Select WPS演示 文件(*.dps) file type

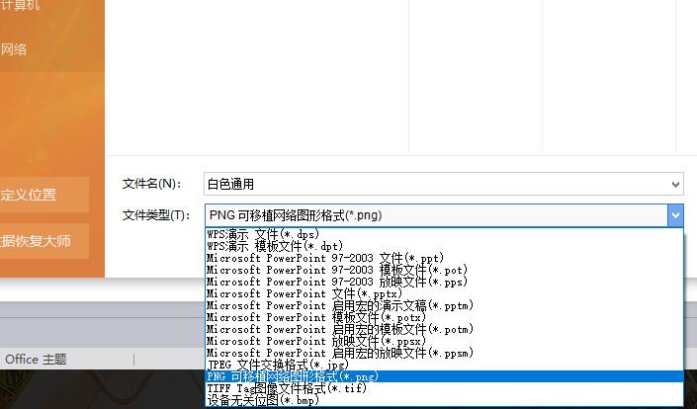click(x=444, y=233)
